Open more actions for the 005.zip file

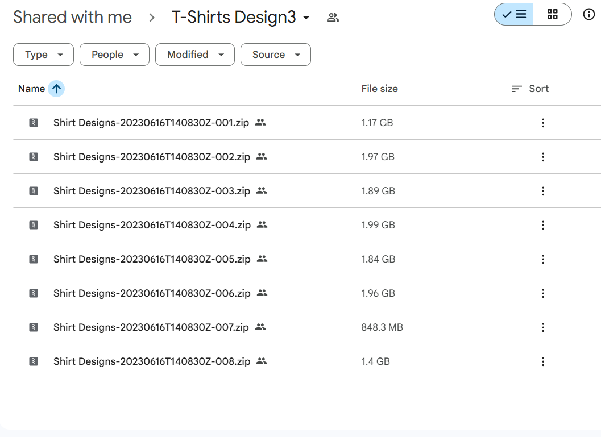pyautogui.click(x=543, y=259)
